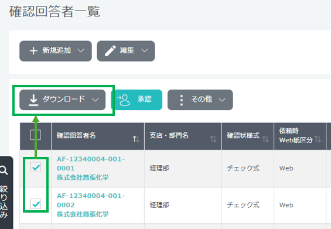Image resolution: width=331 pixels, height=229 pixels.
Task: Click the その他 button label
Action: (x=202, y=99)
